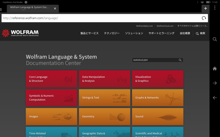The height and width of the screenshot is (137, 220).
Task: Navigate forward with the right arrow
Action: (x=215, y=83)
